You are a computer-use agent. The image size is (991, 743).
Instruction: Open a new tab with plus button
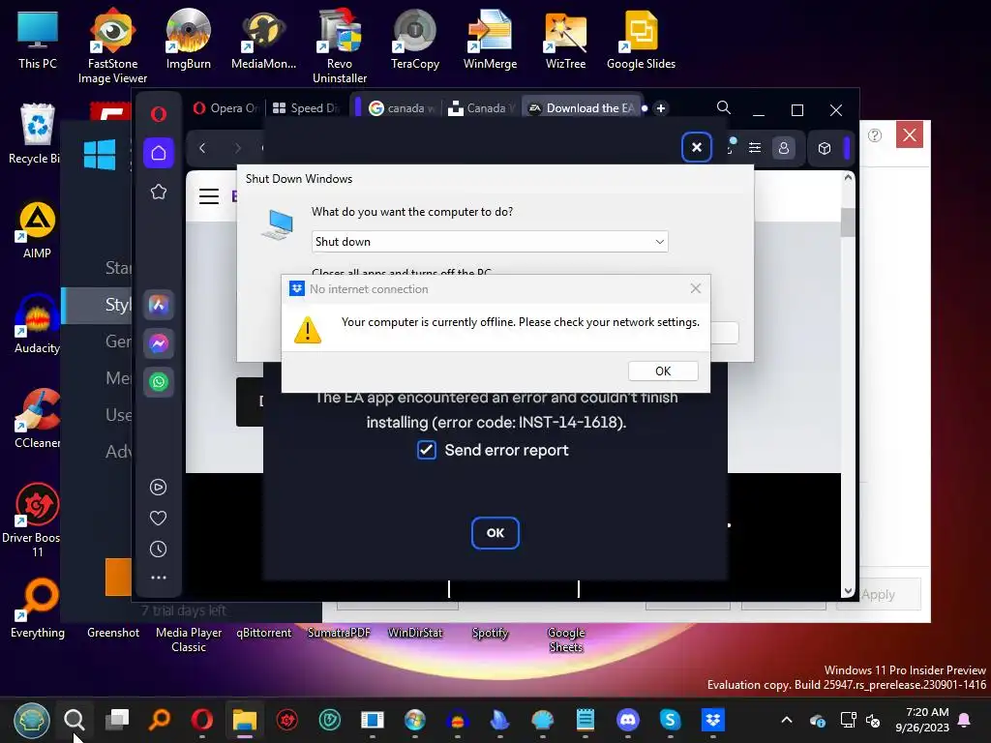[x=660, y=108]
